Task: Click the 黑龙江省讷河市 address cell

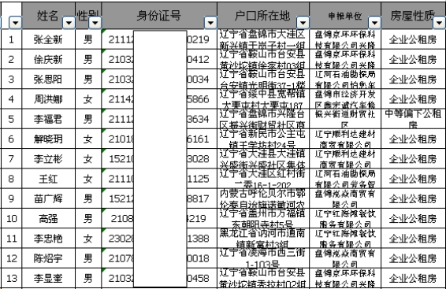Action: pos(263,238)
